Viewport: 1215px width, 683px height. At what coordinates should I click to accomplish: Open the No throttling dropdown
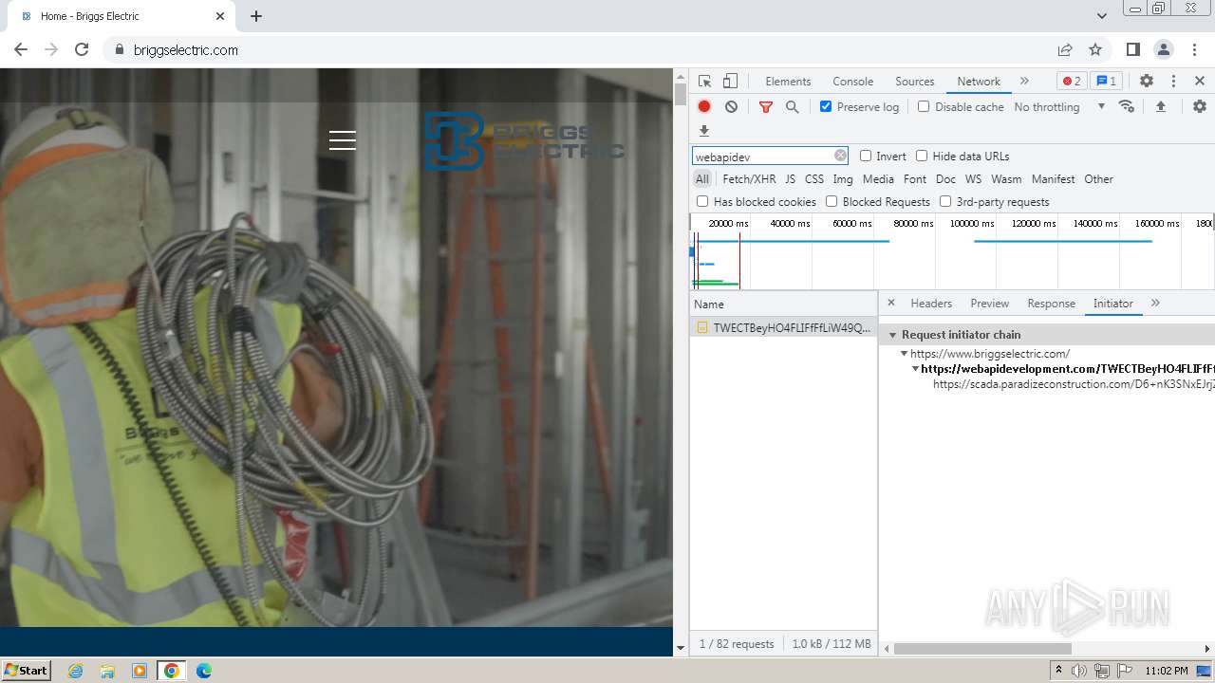(x=1059, y=106)
